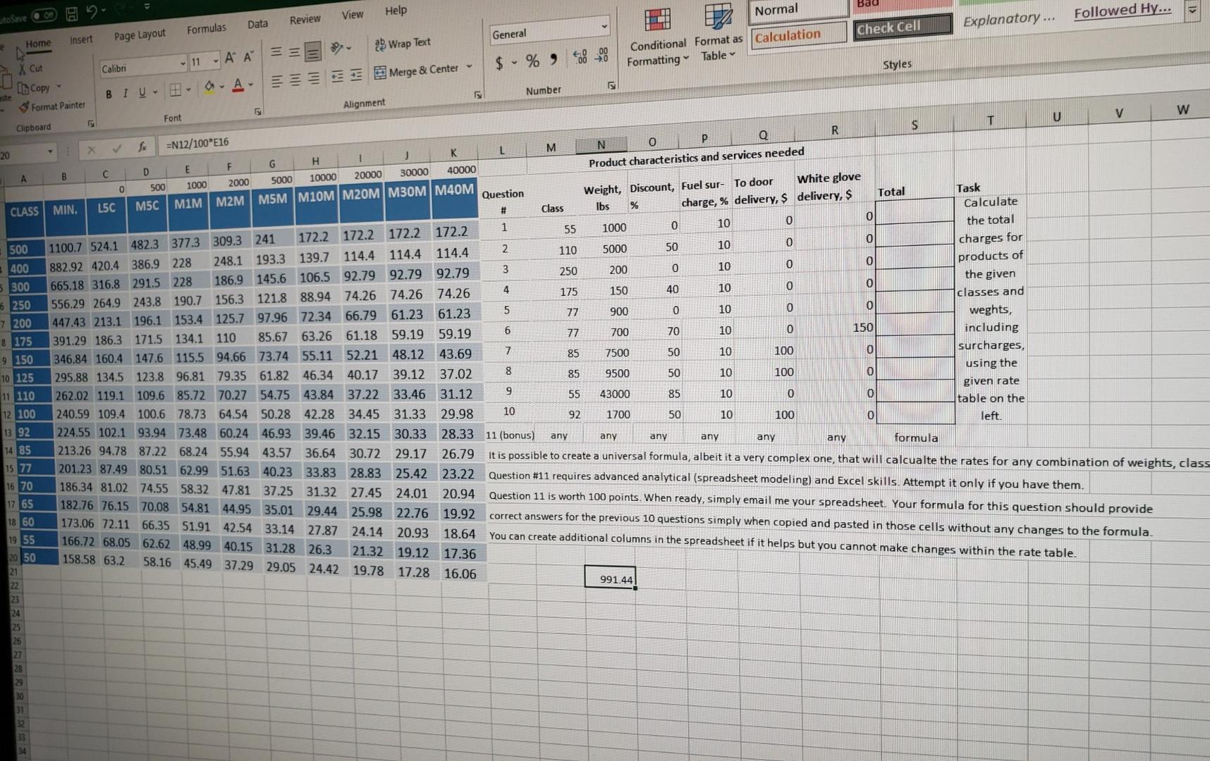Increase decimal places

(580, 57)
